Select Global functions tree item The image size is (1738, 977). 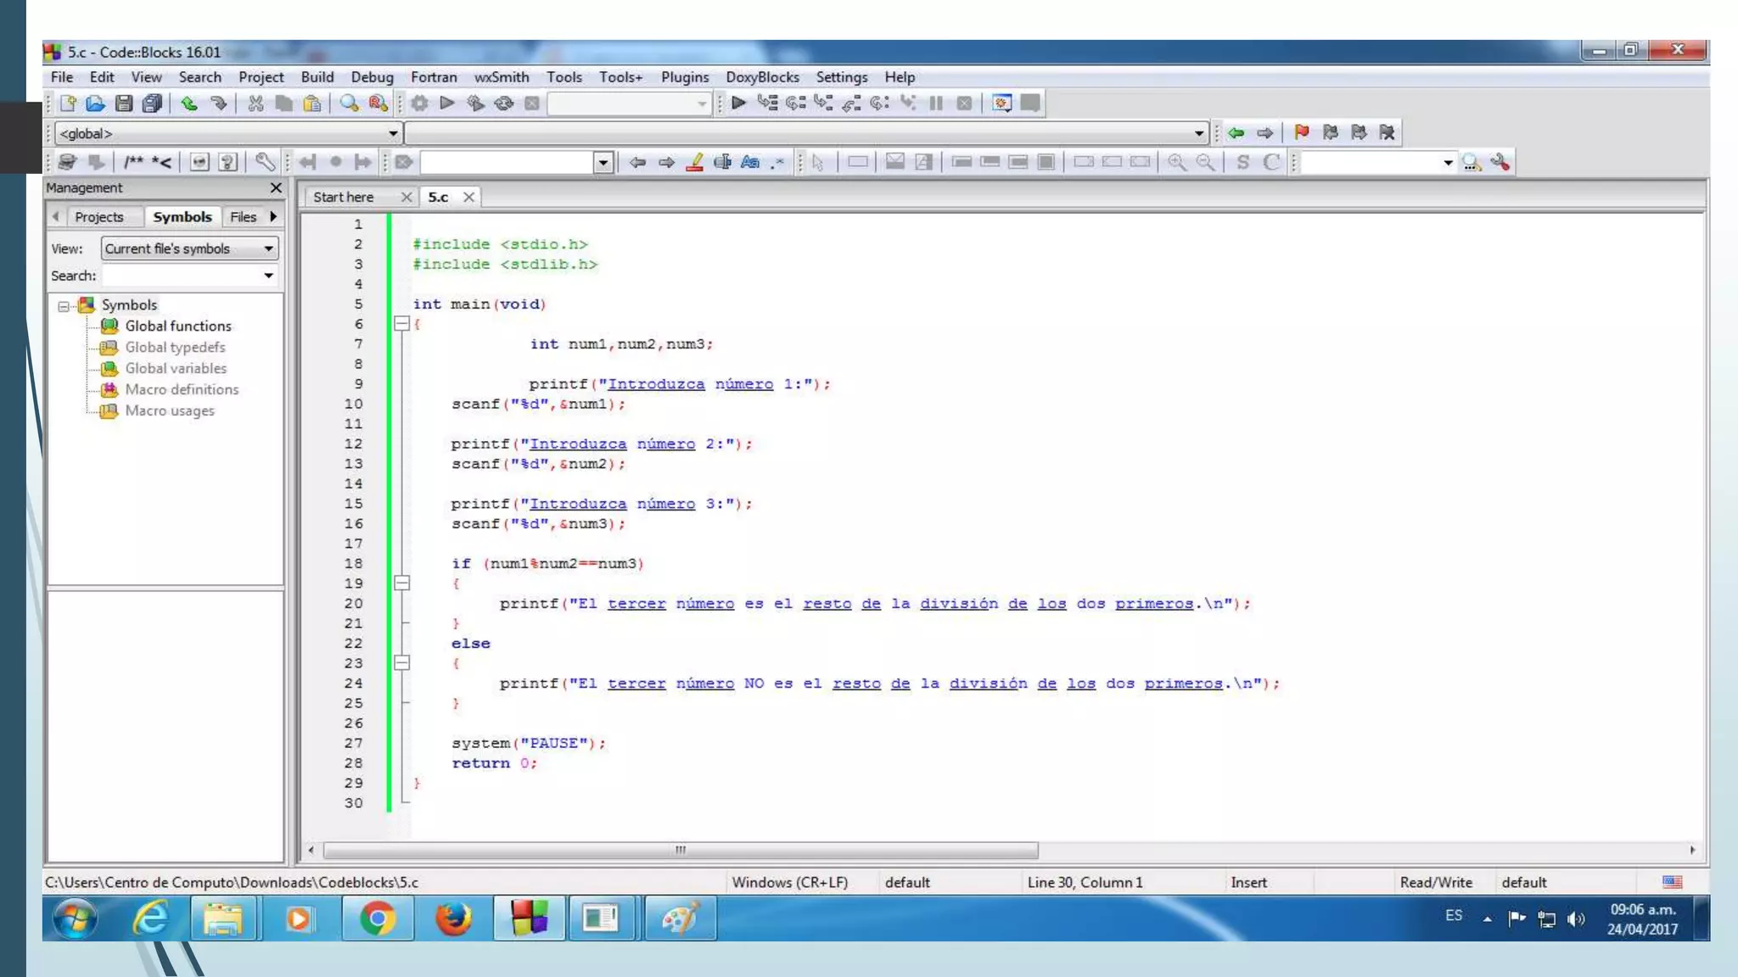coord(178,326)
